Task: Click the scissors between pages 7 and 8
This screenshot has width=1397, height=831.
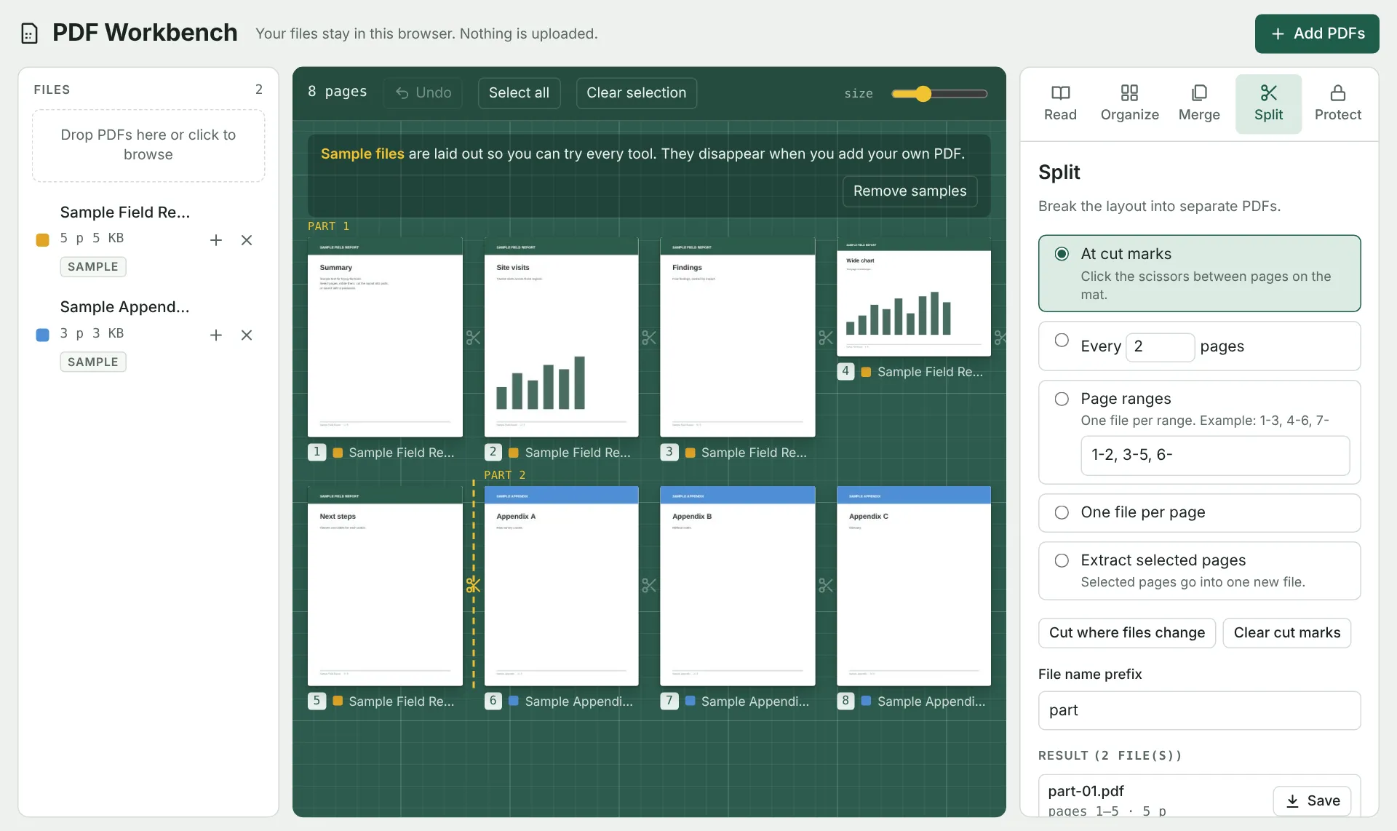Action: [826, 585]
